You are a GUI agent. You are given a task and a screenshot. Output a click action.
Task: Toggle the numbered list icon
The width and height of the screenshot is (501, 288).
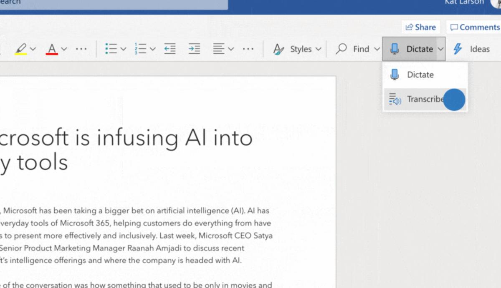pos(140,49)
